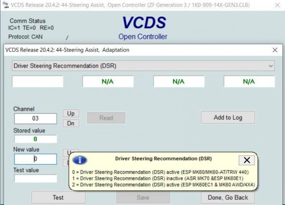Expand the Driver Steering Recommendation dropdown arrow
This screenshot has width=285, height=205.
click(271, 66)
